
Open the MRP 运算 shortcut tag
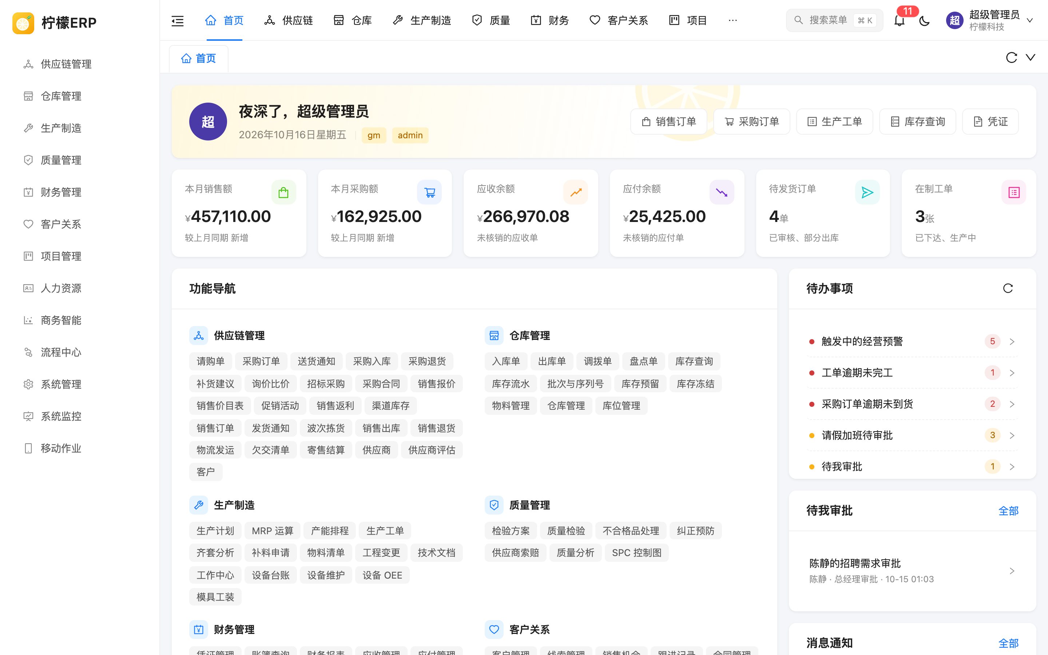pyautogui.click(x=273, y=531)
